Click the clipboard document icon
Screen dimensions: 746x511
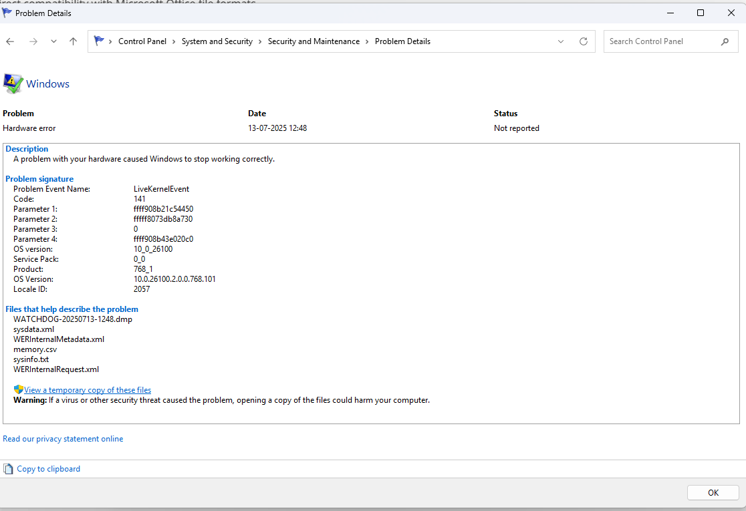[x=8, y=469]
